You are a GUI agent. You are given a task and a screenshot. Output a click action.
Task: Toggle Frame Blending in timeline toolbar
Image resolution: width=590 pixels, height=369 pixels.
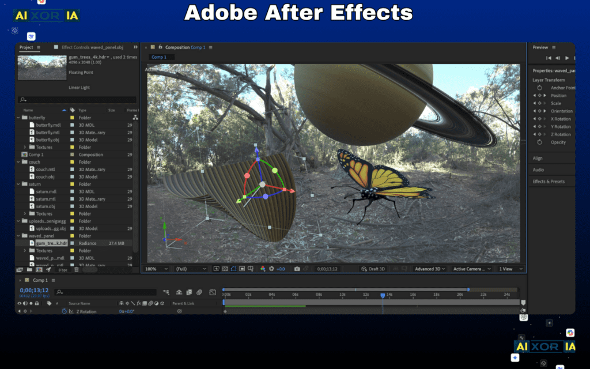[189, 292]
